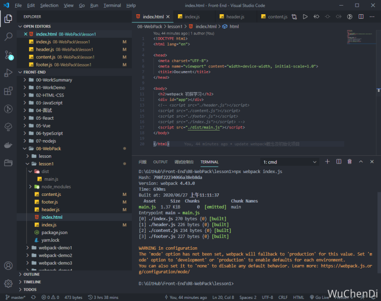Open changes with previous revision icon
Screen dimensions: 381x301
(x=316, y=17)
